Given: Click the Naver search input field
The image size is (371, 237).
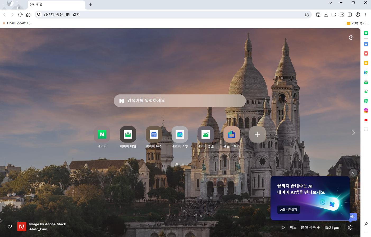Looking at the screenshot, I should coord(180,101).
